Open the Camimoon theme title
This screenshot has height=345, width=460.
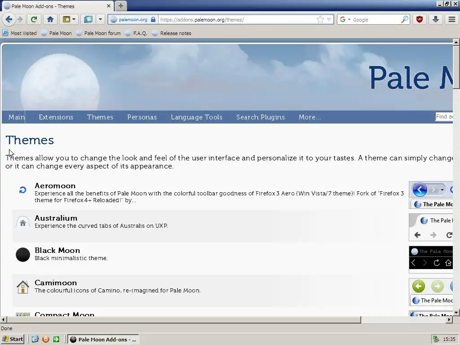click(56, 283)
